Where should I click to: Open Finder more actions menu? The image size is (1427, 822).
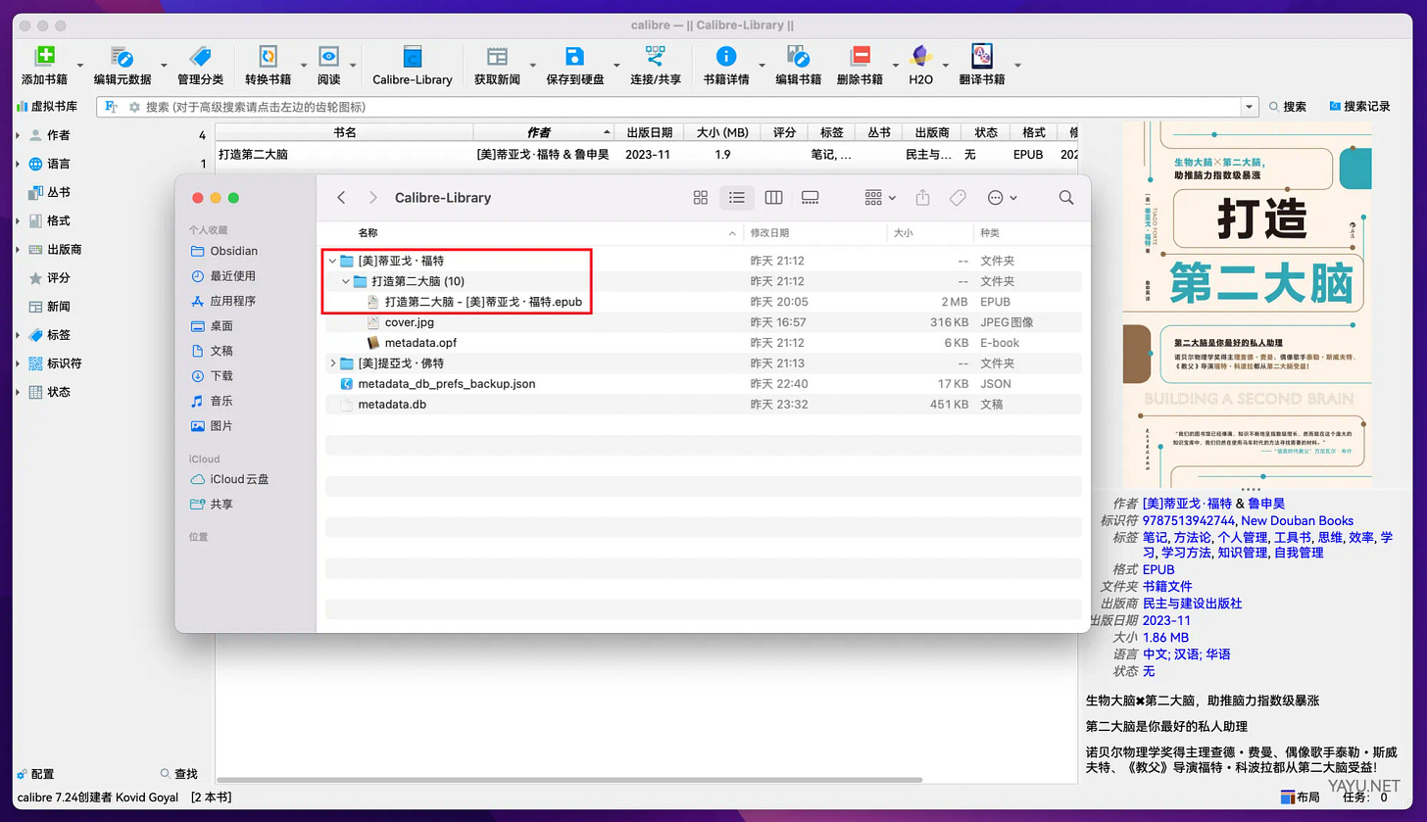click(1002, 198)
